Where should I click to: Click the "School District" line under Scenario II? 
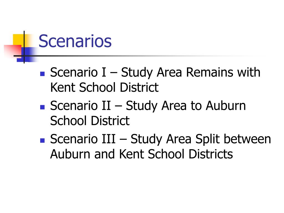pyautogui.click(x=90, y=121)
